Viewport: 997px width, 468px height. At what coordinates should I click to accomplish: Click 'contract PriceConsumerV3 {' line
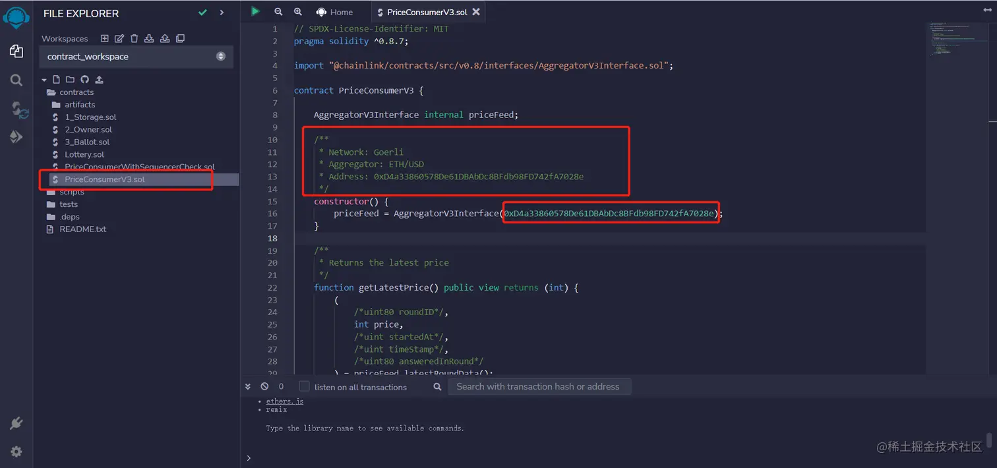(359, 90)
